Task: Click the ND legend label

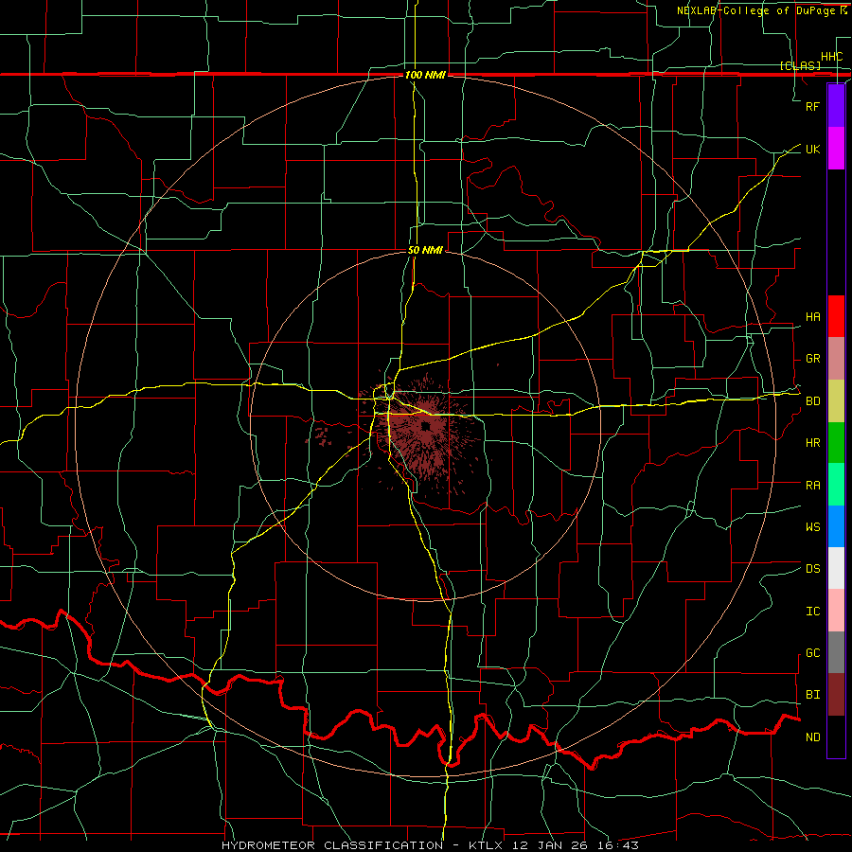Action: [812, 737]
